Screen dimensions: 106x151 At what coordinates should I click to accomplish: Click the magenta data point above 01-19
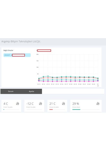[x=75, y=81]
